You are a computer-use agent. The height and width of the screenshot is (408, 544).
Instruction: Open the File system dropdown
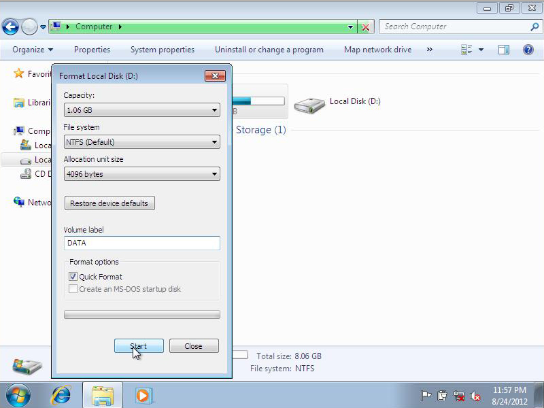(142, 142)
